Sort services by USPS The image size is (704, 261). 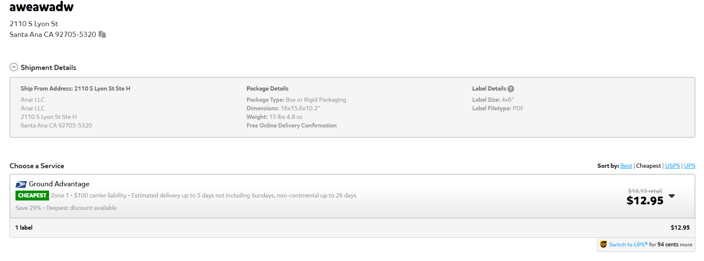pyautogui.click(x=673, y=166)
